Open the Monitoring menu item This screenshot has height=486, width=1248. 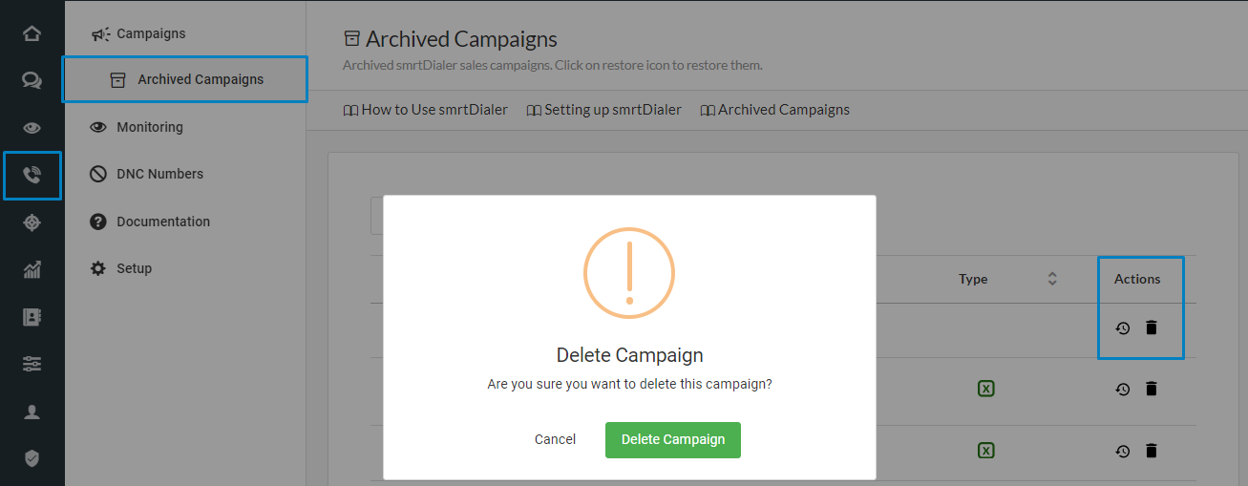pos(149,127)
